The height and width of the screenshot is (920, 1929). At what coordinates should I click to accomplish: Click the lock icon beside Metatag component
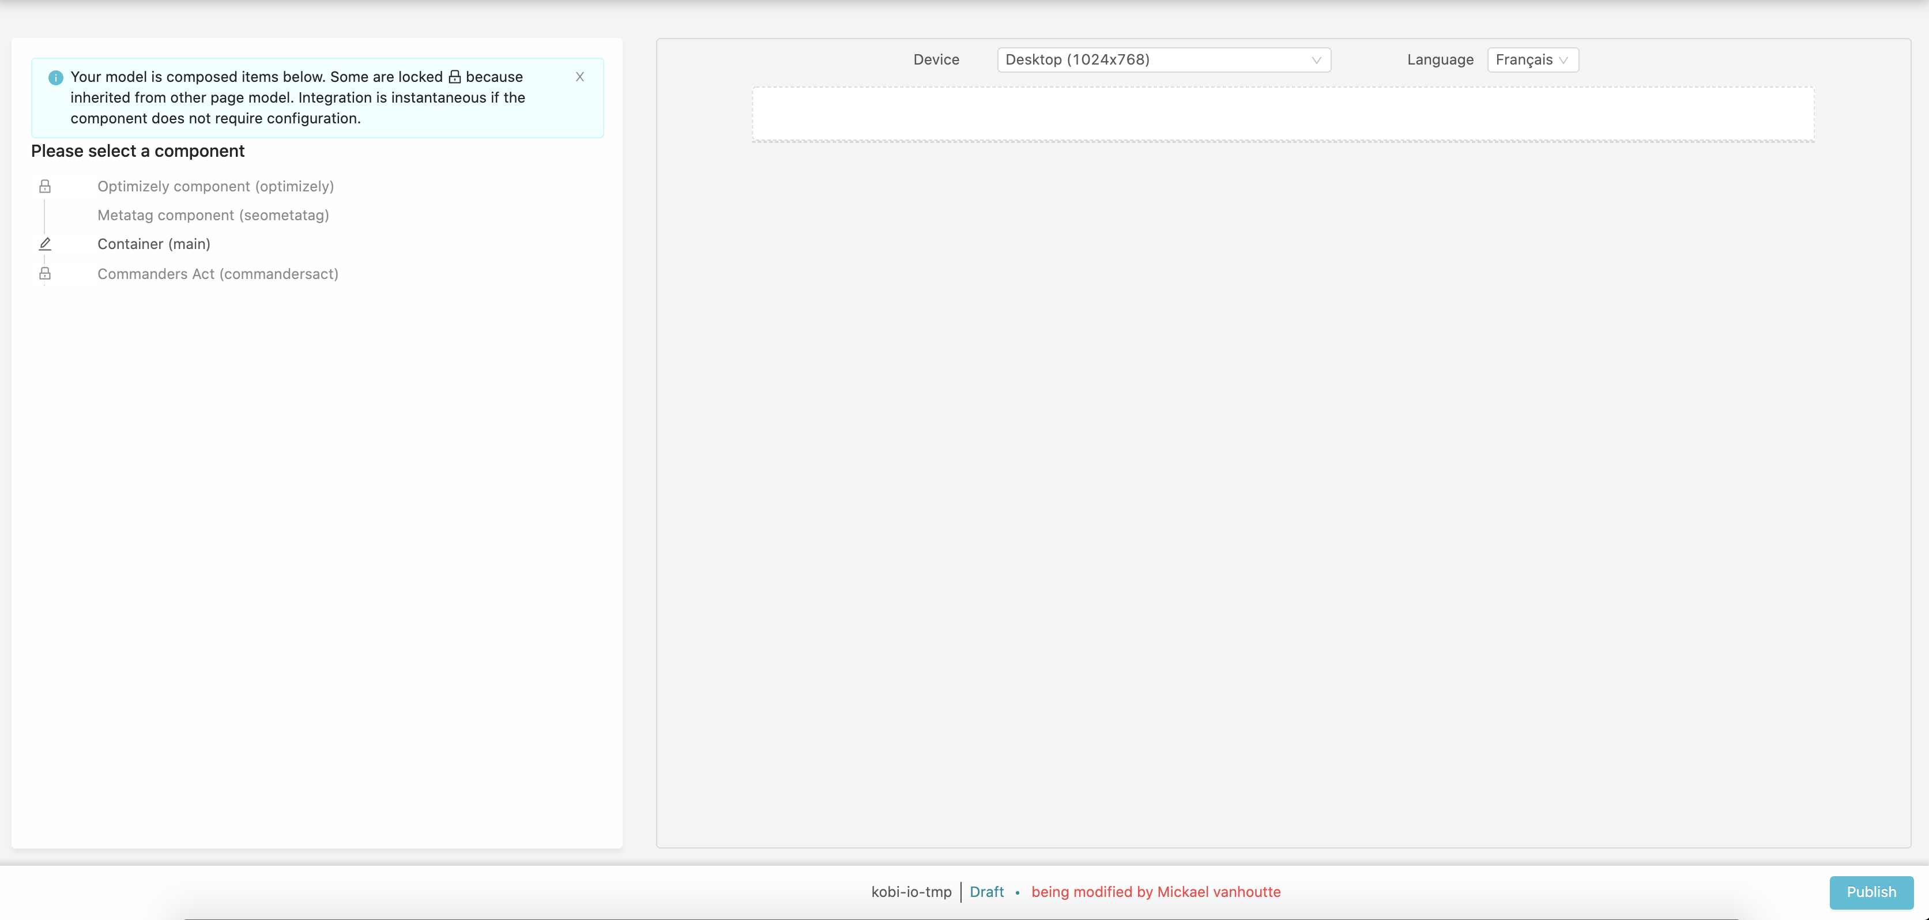(x=44, y=215)
